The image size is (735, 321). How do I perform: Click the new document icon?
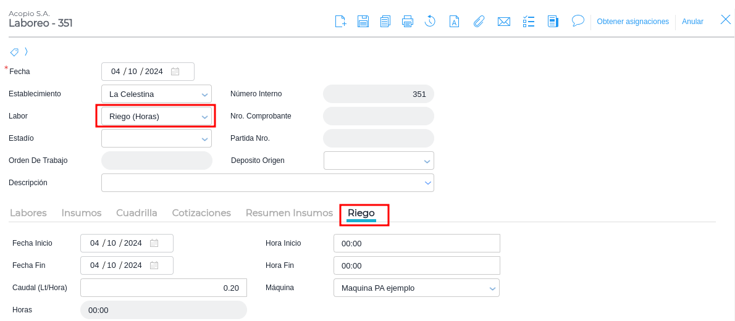coord(340,22)
